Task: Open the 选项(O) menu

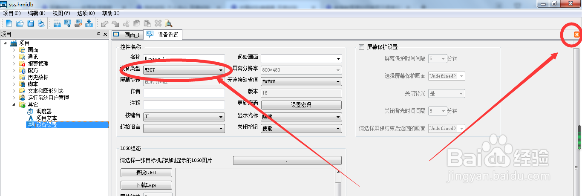Action: [x=85, y=13]
